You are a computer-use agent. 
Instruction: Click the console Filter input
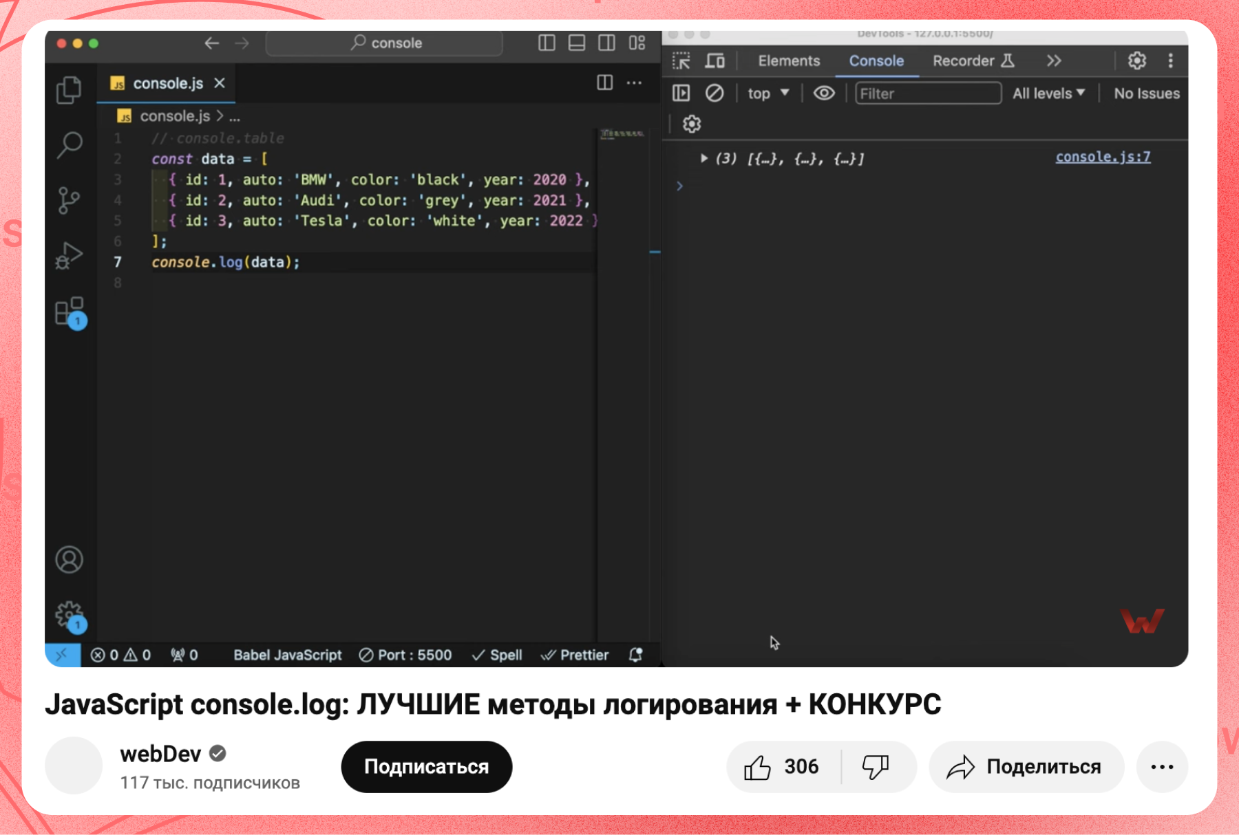tap(928, 93)
